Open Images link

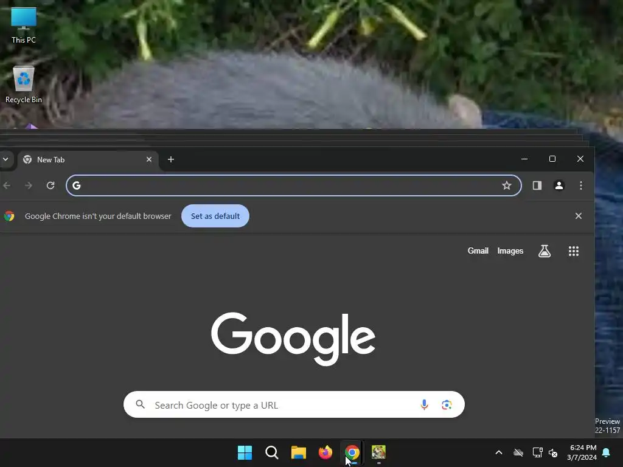510,251
